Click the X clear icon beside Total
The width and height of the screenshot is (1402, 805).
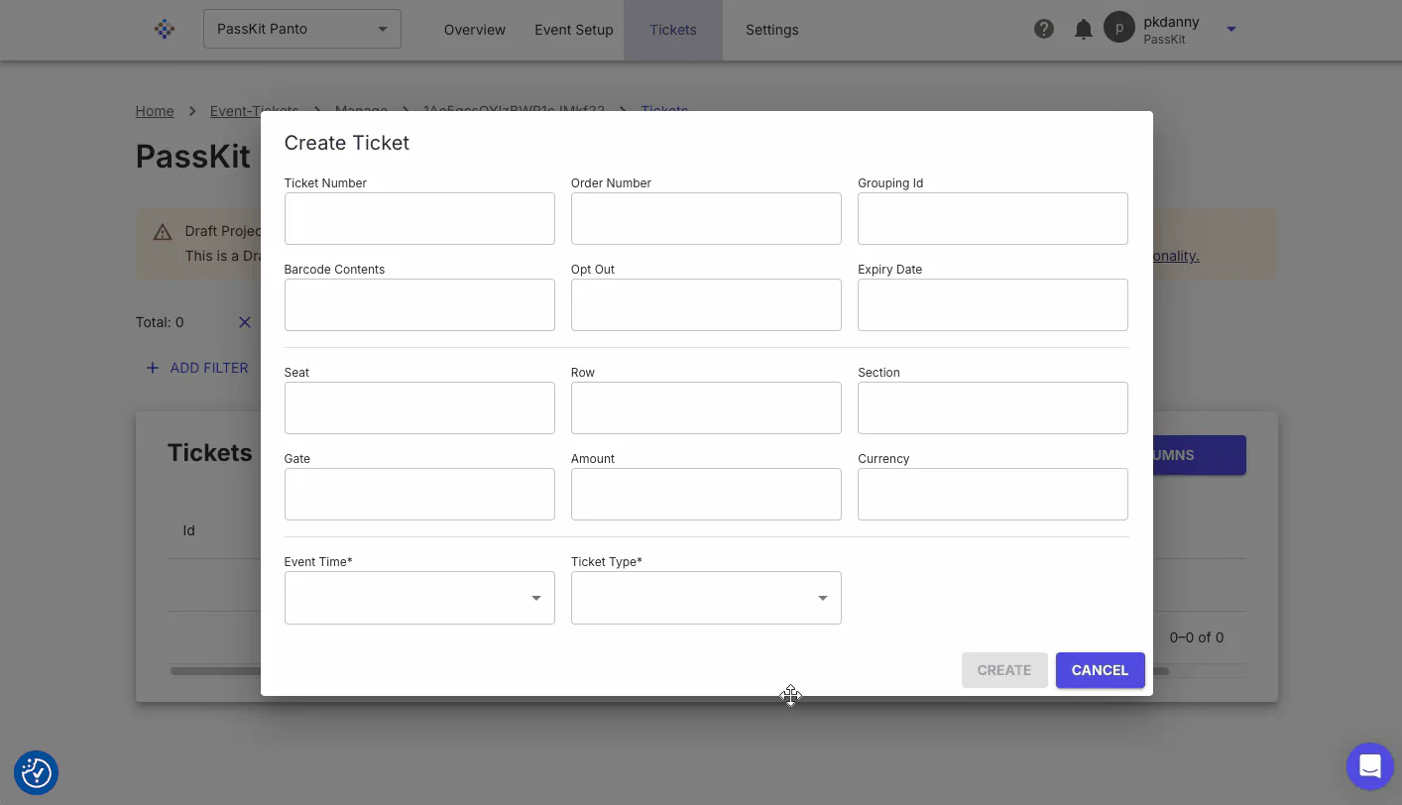(245, 322)
